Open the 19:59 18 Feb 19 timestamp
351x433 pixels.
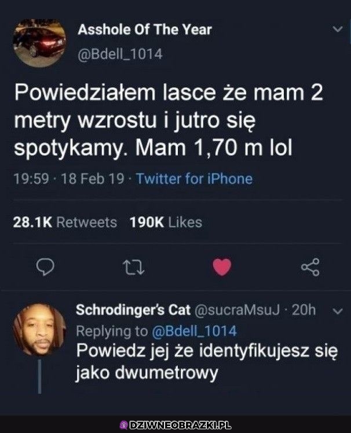(x=68, y=179)
